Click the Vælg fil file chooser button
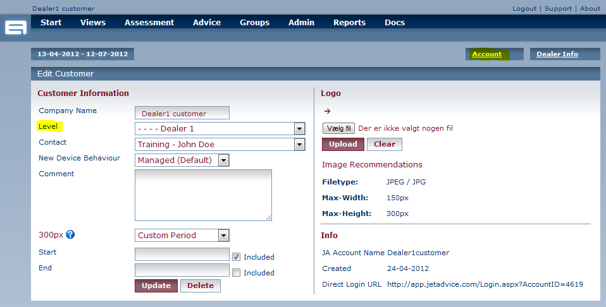Screen dimensions: 606x307 [x=338, y=128]
